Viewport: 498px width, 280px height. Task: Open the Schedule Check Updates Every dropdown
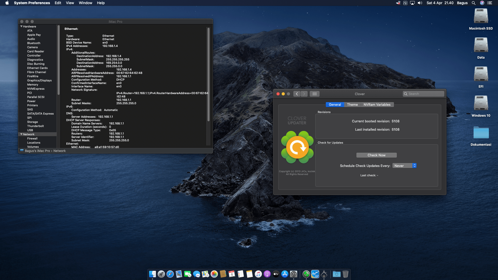click(x=404, y=166)
